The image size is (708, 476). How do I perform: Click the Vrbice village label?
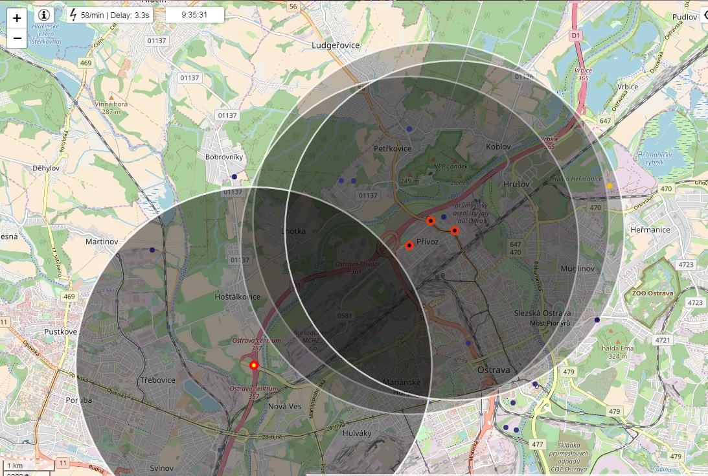(628, 87)
